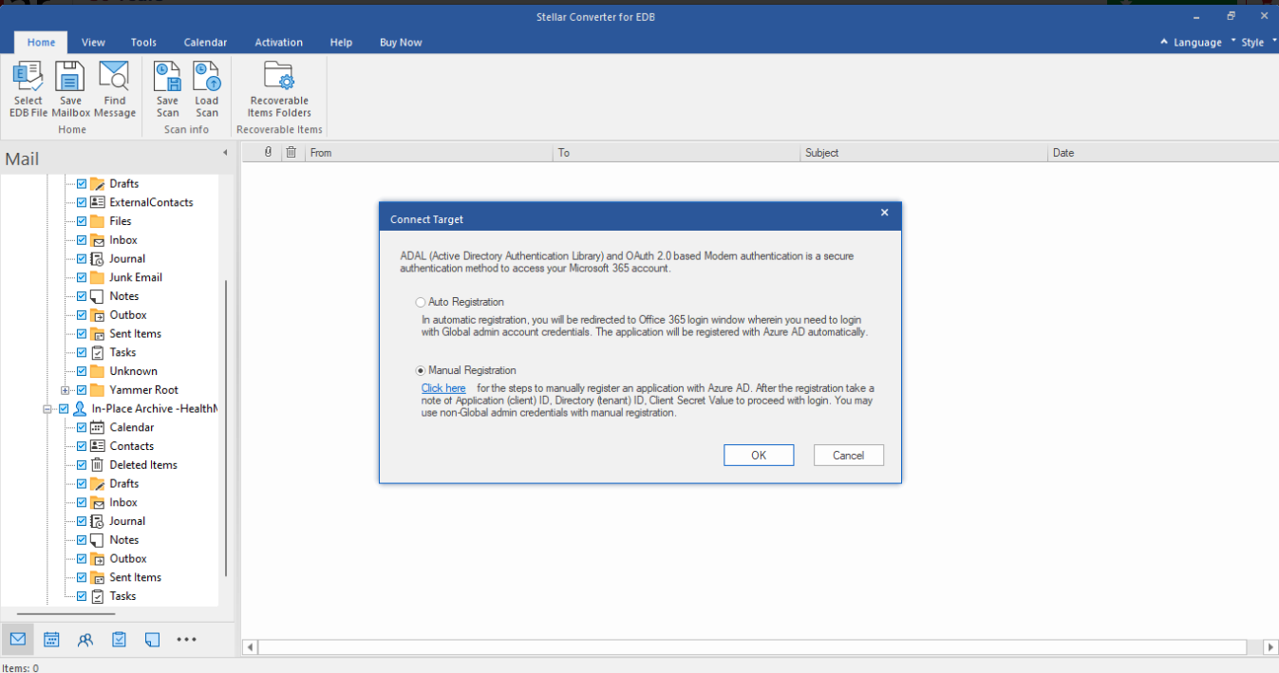Open the Find Message tool
The height and width of the screenshot is (673, 1279).
tap(115, 78)
